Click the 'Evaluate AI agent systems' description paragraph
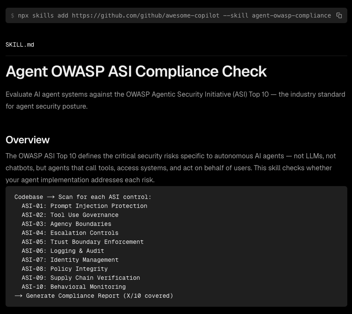 (175, 100)
